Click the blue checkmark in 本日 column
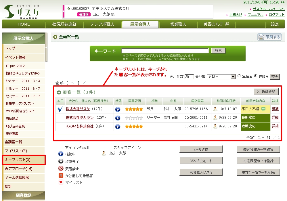Screen dimensions: 287x201 (60, 109)
